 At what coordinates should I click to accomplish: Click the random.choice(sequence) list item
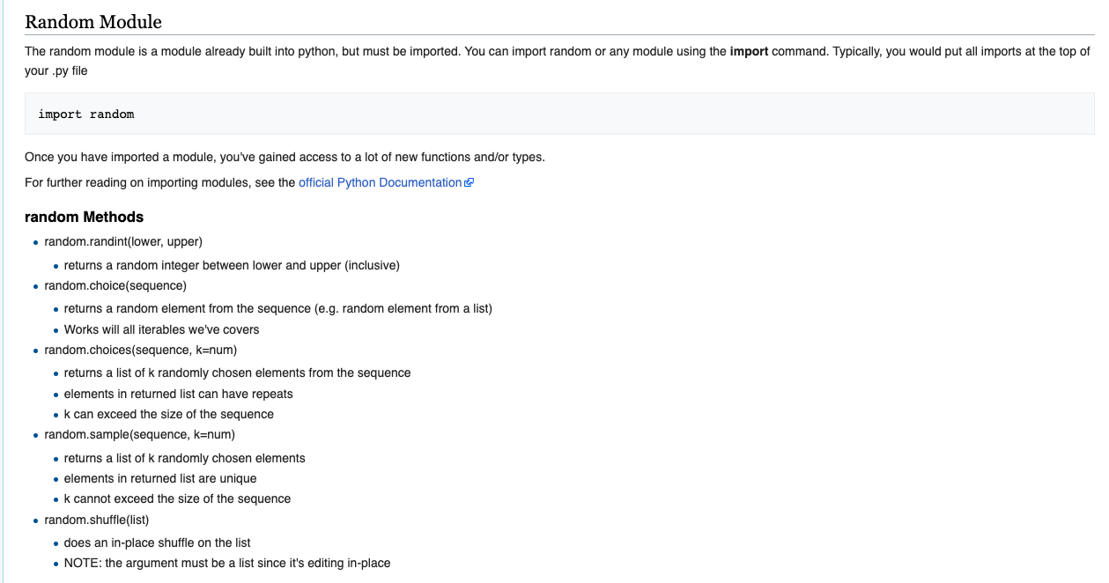click(x=115, y=285)
